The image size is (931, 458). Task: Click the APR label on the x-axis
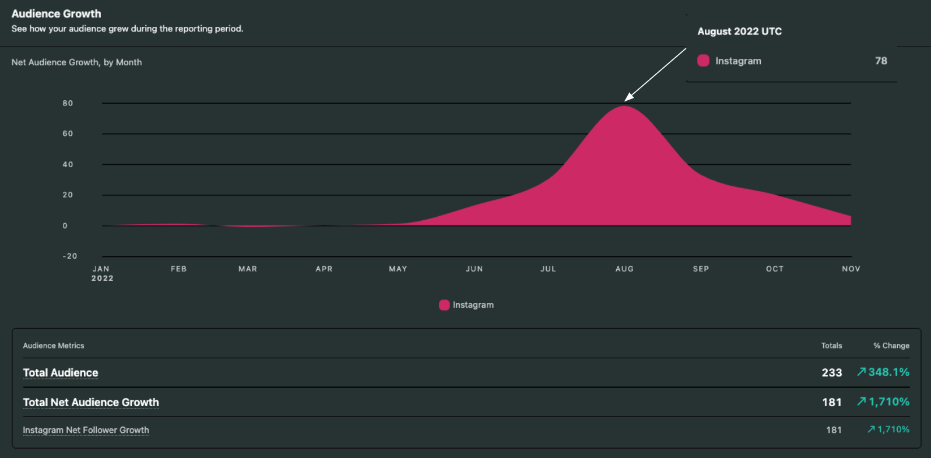(x=324, y=269)
